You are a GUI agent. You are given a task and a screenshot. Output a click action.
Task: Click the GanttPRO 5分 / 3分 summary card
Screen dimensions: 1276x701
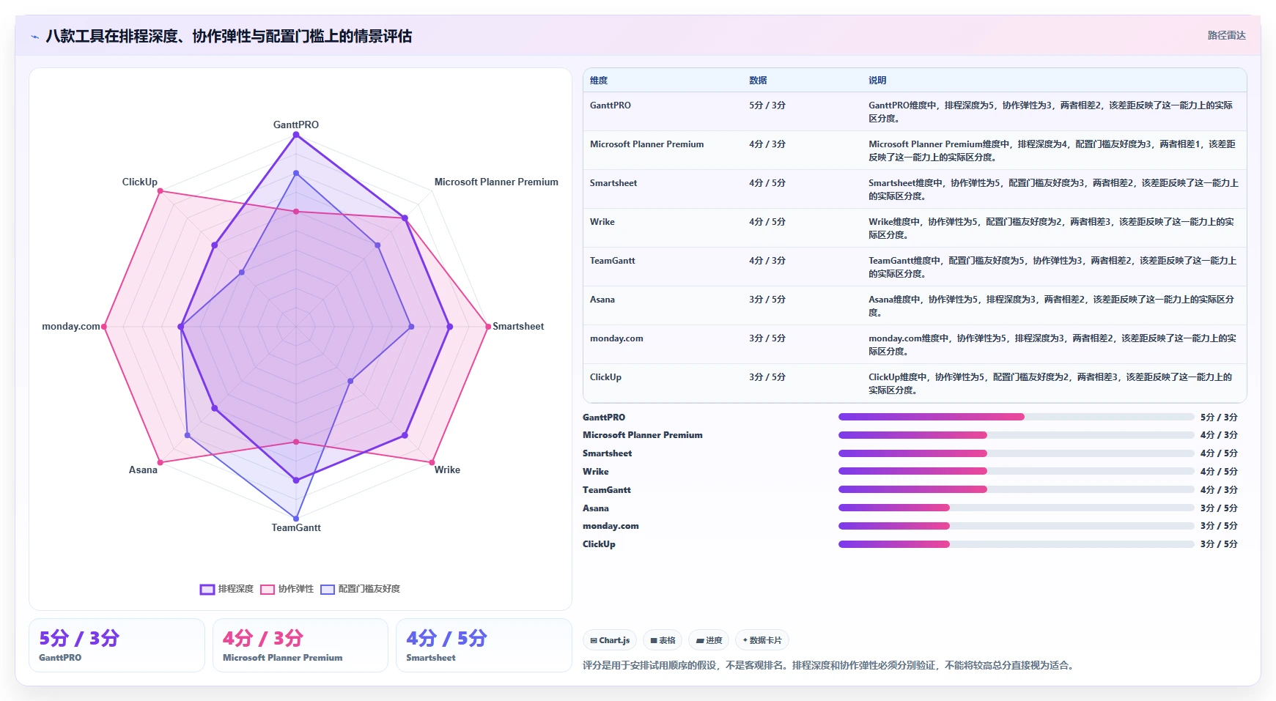click(x=117, y=645)
